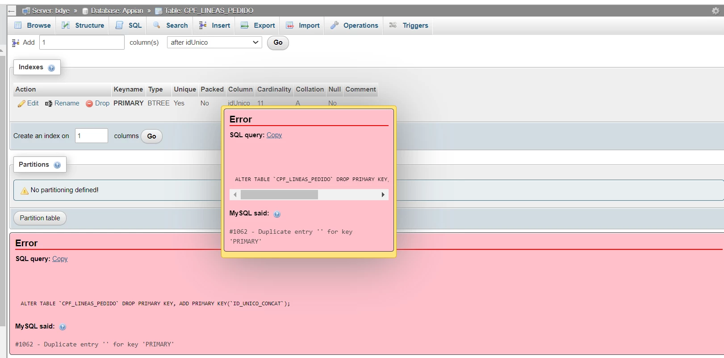Open Indexes help question icon
724x358 pixels.
click(51, 68)
